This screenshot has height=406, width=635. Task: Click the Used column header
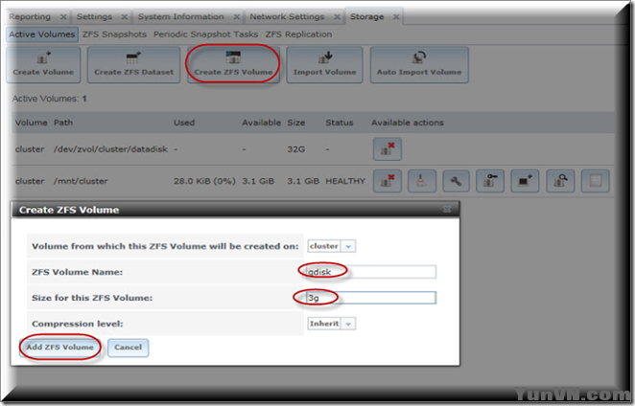[x=184, y=123]
